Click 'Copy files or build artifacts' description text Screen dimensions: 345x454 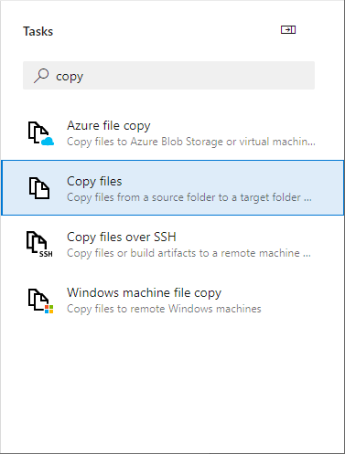click(189, 253)
